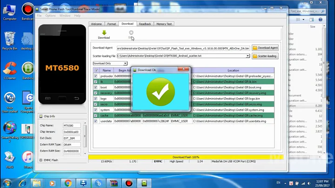
Task: Open iTunes desktop icon
Action: (28, 160)
